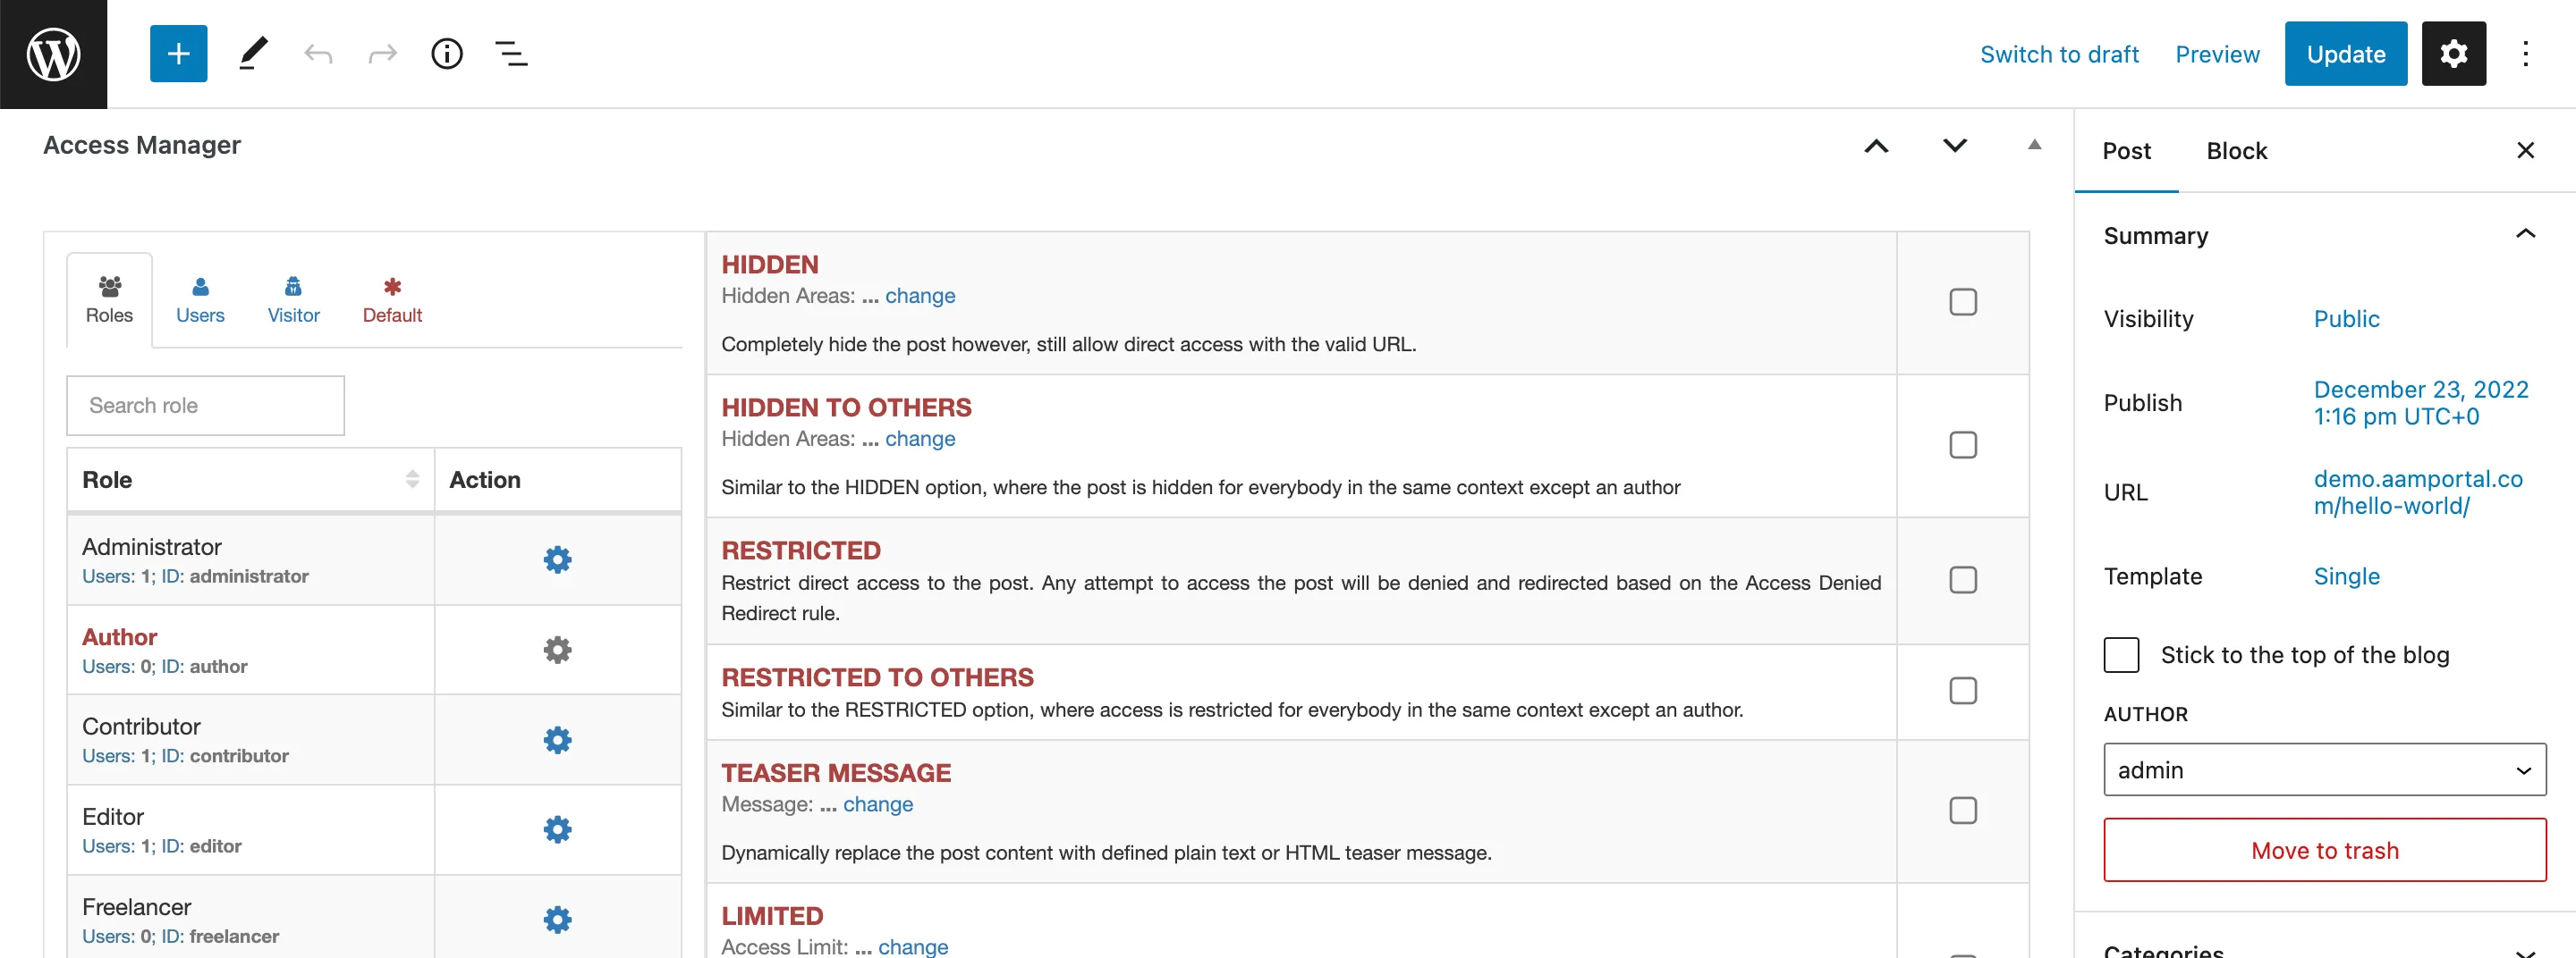This screenshot has width=2576, height=958.
Task: Sort the Role column
Action: click(x=412, y=480)
